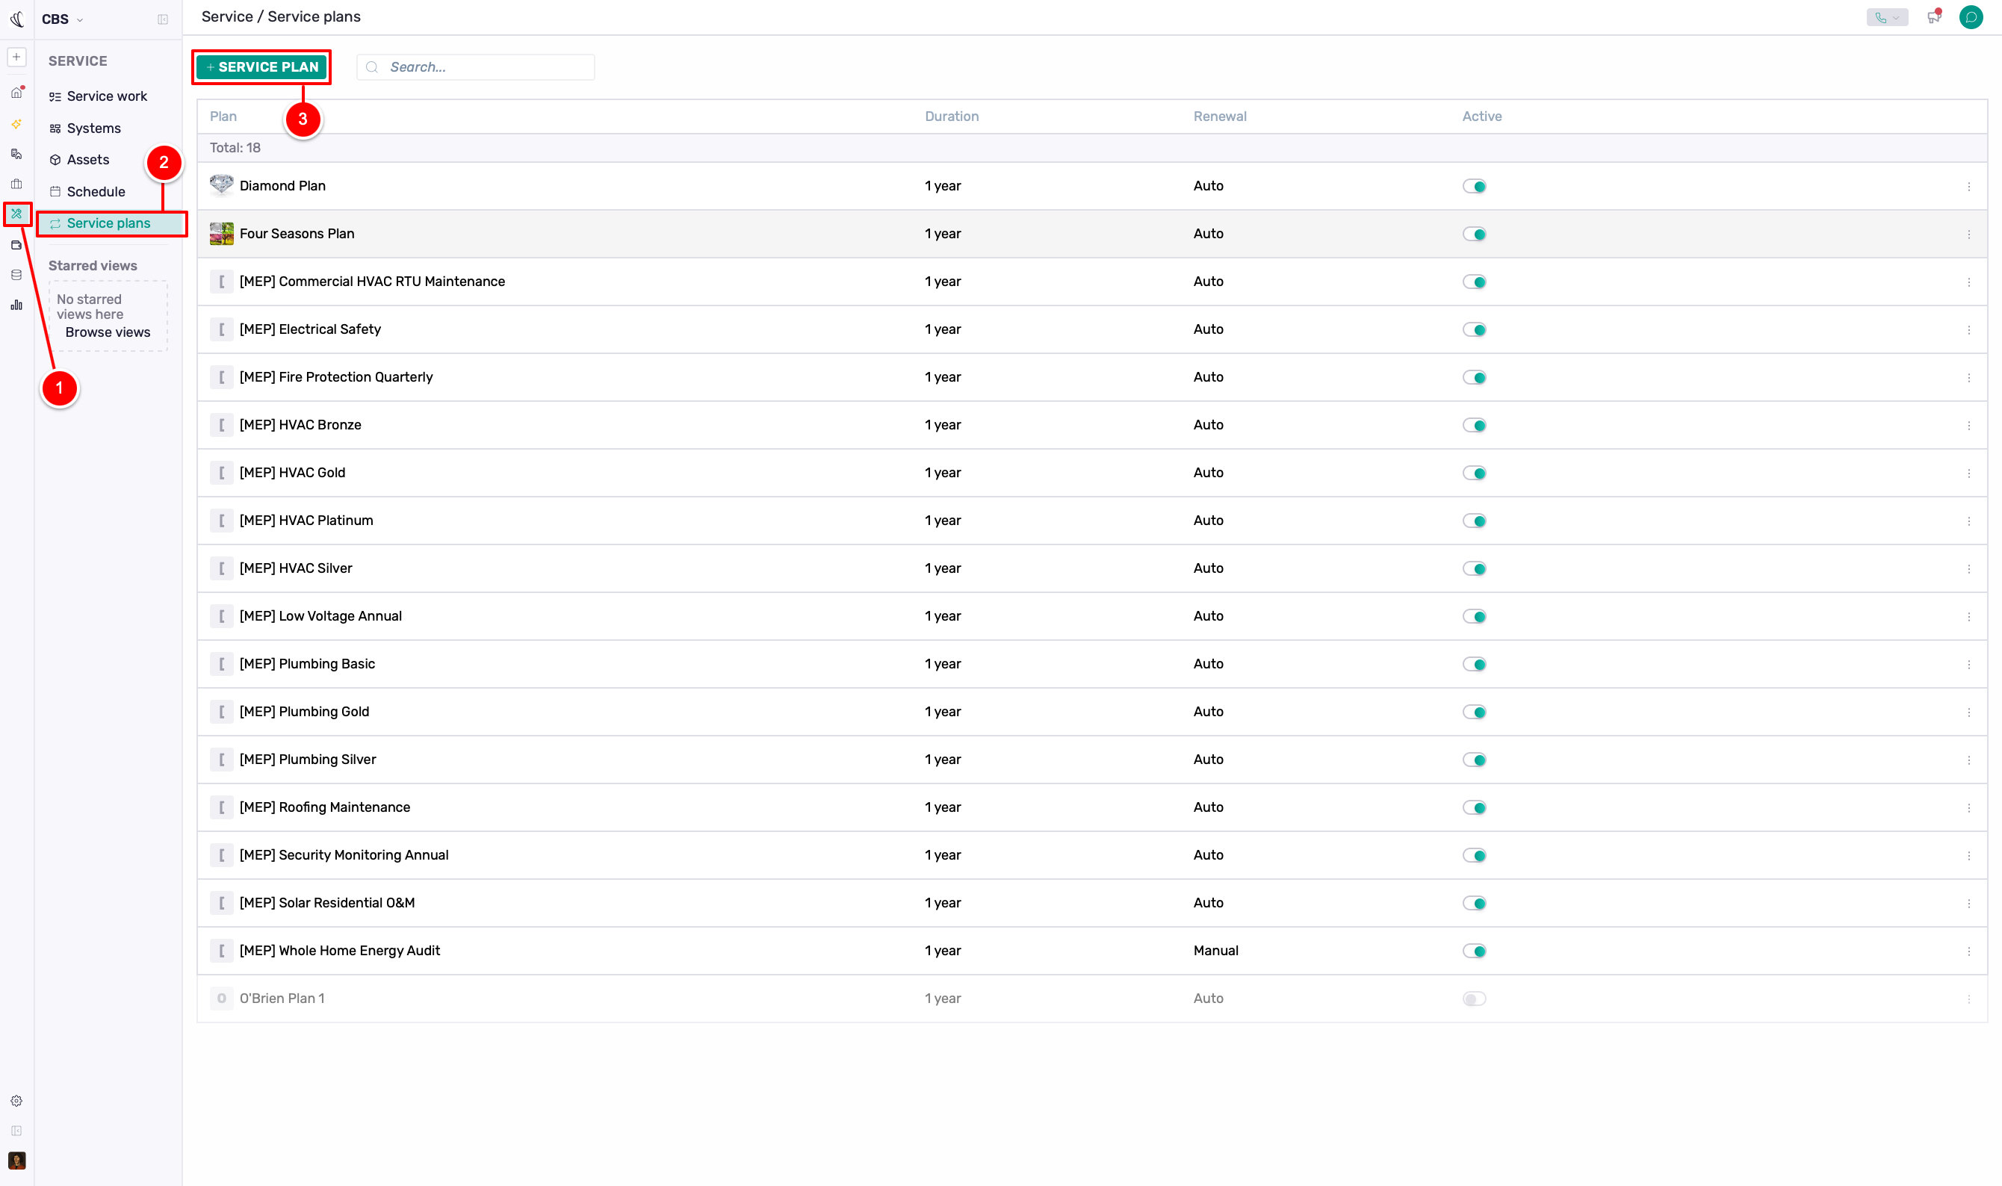Toggle Active switch for Diamond Plan
The height and width of the screenshot is (1186, 2002).
pyautogui.click(x=1474, y=186)
